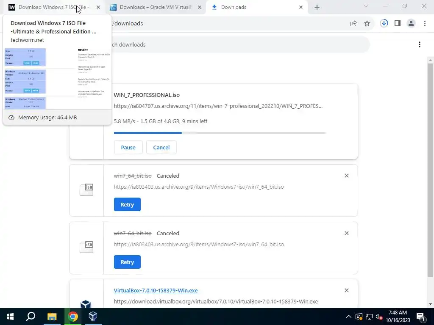This screenshot has width=434, height=325.
Task: Click the scrollbar up arrow
Action: click(x=430, y=60)
